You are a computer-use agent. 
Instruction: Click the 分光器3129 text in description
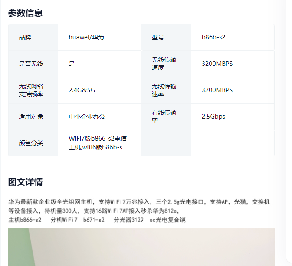pyautogui.click(x=128, y=220)
